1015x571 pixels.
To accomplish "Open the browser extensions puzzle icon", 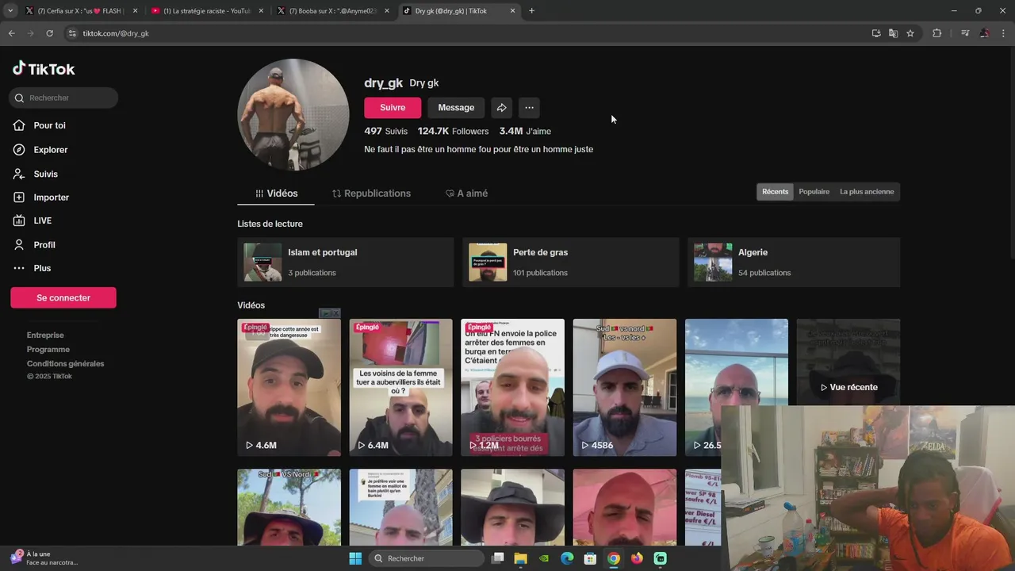I will point(936,33).
